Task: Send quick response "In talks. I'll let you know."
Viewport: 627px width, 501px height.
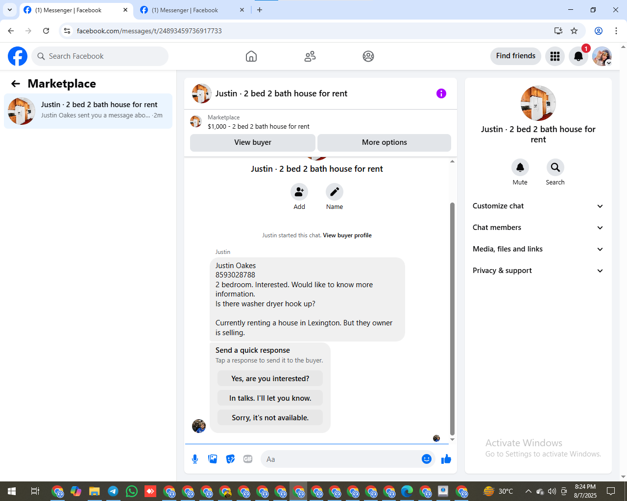Action: tap(270, 398)
